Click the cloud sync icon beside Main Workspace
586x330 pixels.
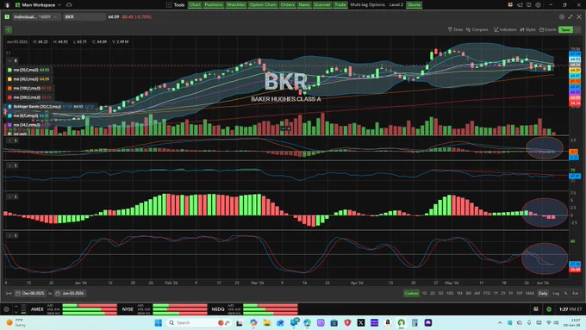click(69, 5)
